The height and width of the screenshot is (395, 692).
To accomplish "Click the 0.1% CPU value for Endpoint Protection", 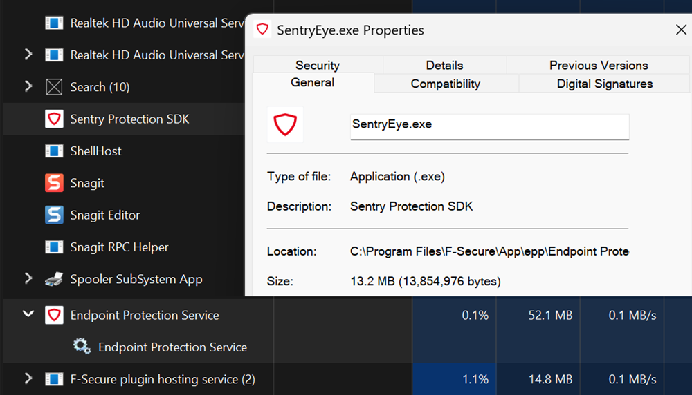I will (475, 316).
